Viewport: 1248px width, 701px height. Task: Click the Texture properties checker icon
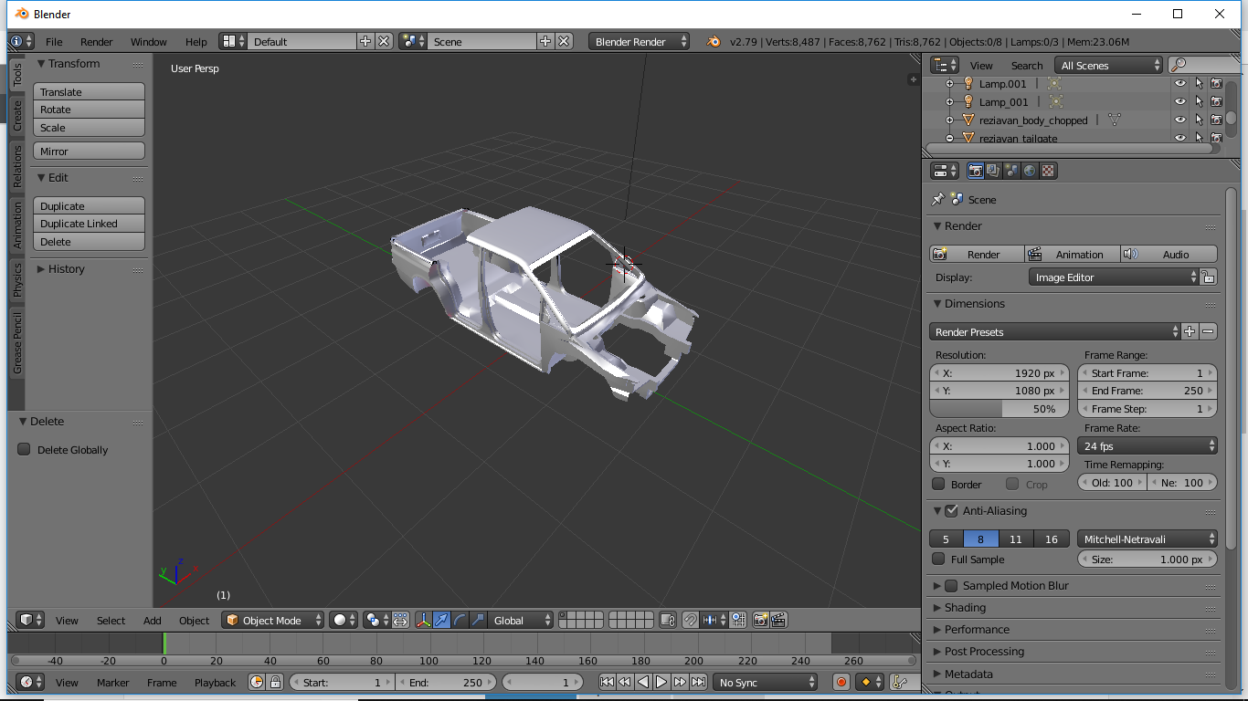(1048, 171)
